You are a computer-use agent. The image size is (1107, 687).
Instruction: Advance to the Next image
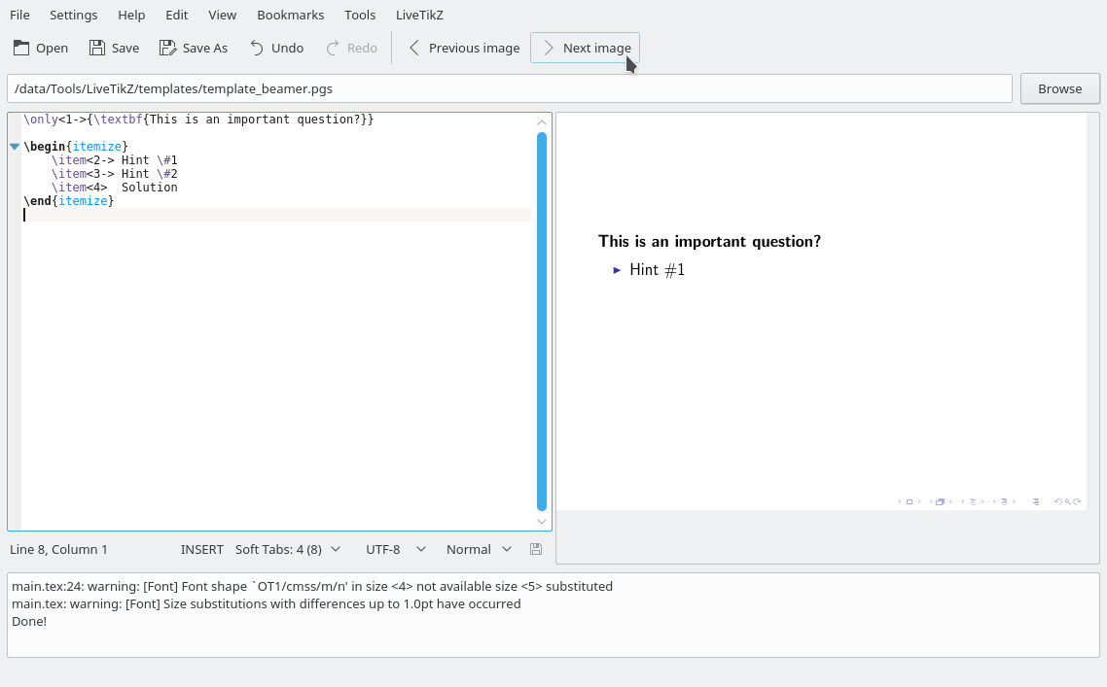[585, 47]
